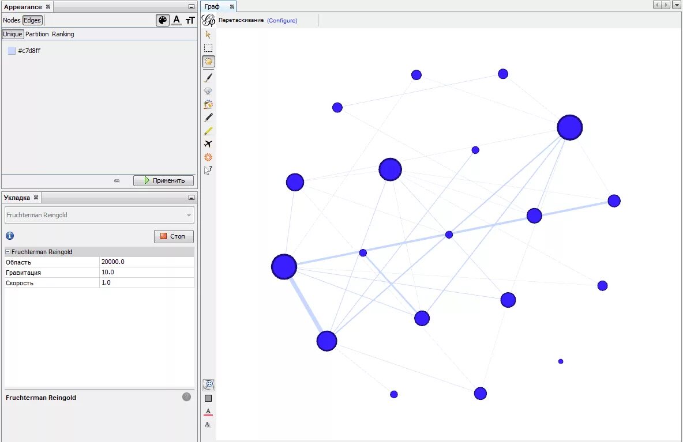Click the #c7d8ff hex color text
This screenshot has height=442, width=683.
29,51
